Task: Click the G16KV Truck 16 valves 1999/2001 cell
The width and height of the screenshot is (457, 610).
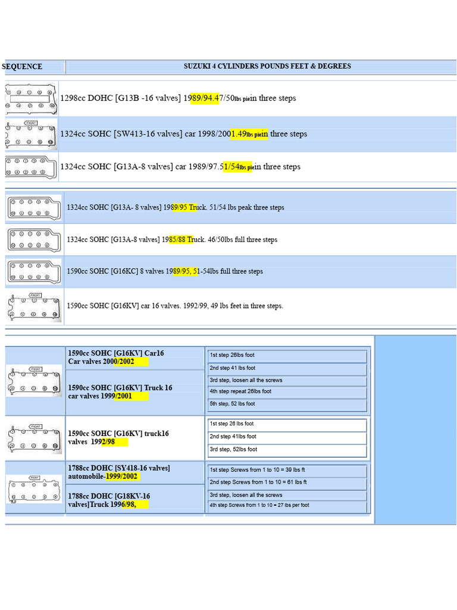Action: pos(135,392)
